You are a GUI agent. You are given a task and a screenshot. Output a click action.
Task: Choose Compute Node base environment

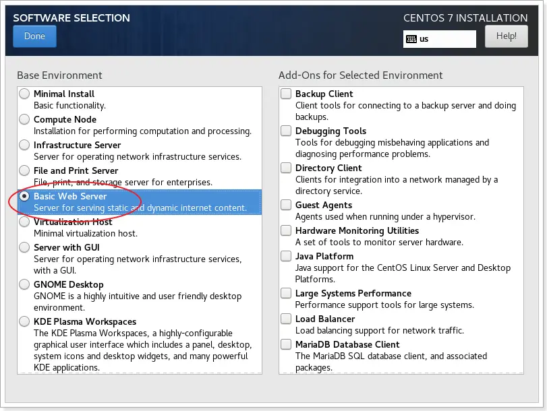pyautogui.click(x=25, y=120)
